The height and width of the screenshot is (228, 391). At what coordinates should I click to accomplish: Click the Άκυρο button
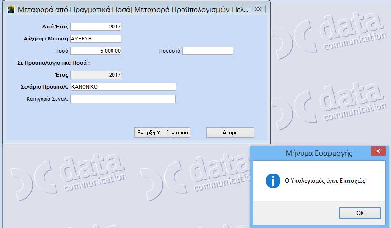230,133
